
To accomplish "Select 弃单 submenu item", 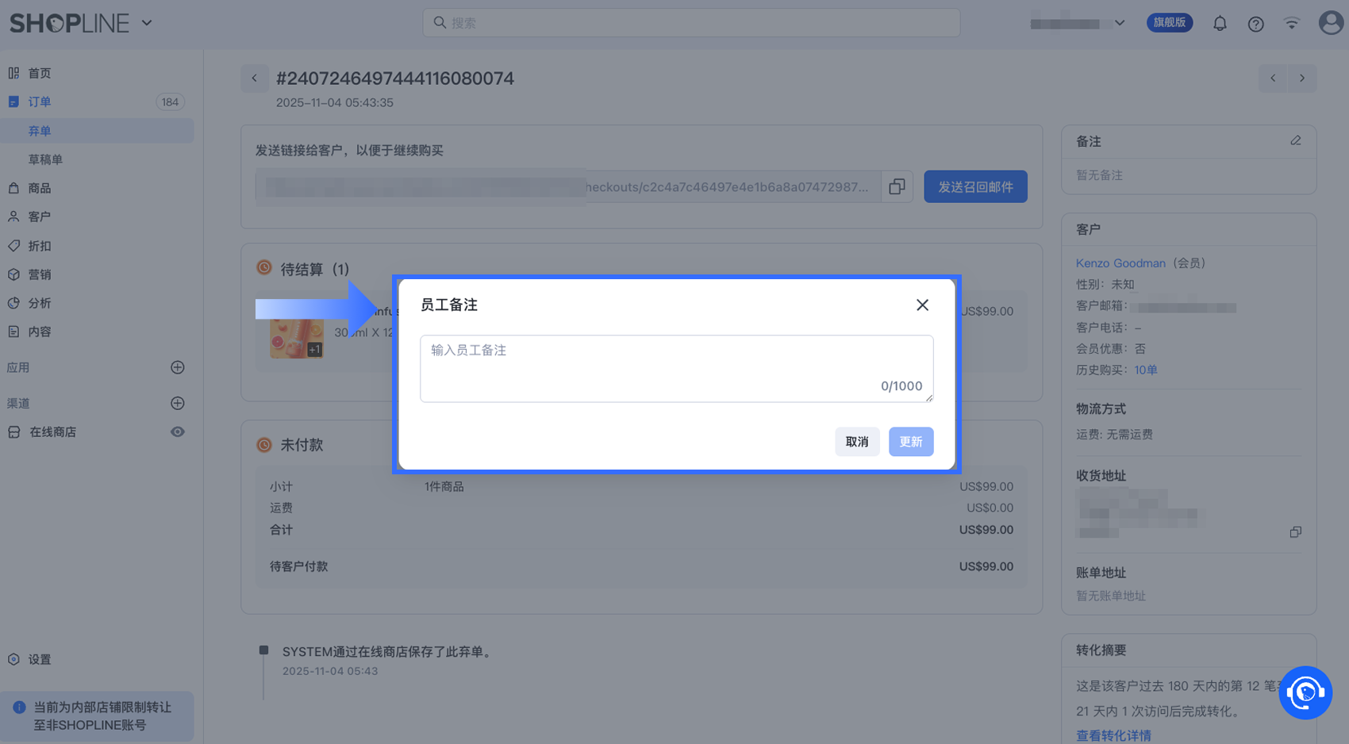I will tap(97, 131).
